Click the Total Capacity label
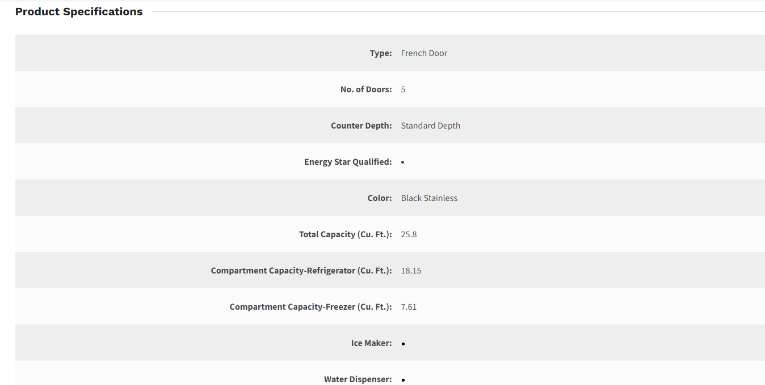The width and height of the screenshot is (765, 385). (x=345, y=234)
